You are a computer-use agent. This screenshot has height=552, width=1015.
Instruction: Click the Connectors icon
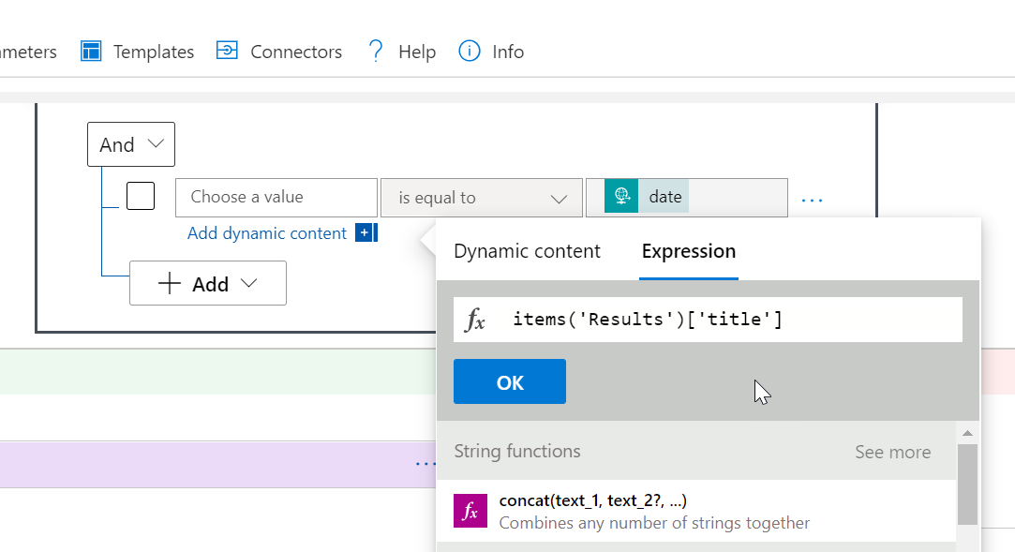[x=227, y=51]
